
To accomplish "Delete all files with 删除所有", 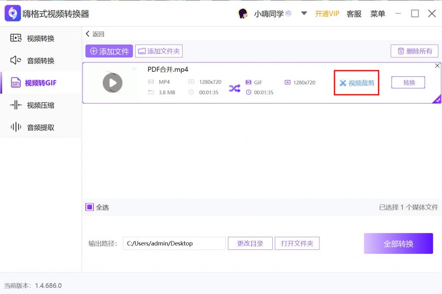I will [x=414, y=51].
